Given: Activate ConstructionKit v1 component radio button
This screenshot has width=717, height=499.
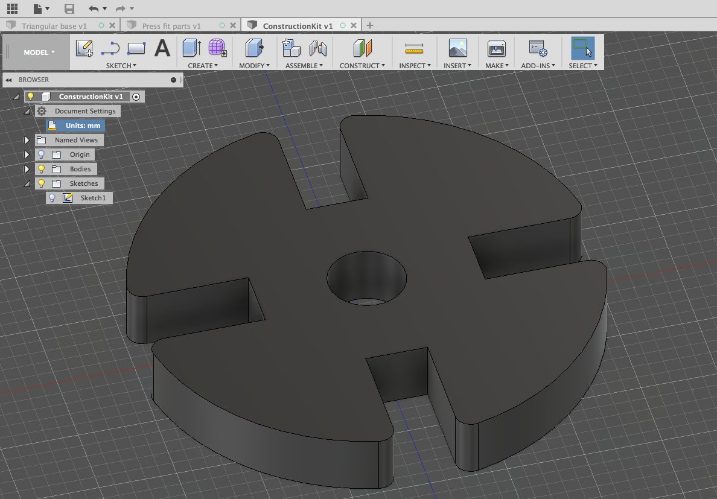Looking at the screenshot, I should pyautogui.click(x=136, y=97).
